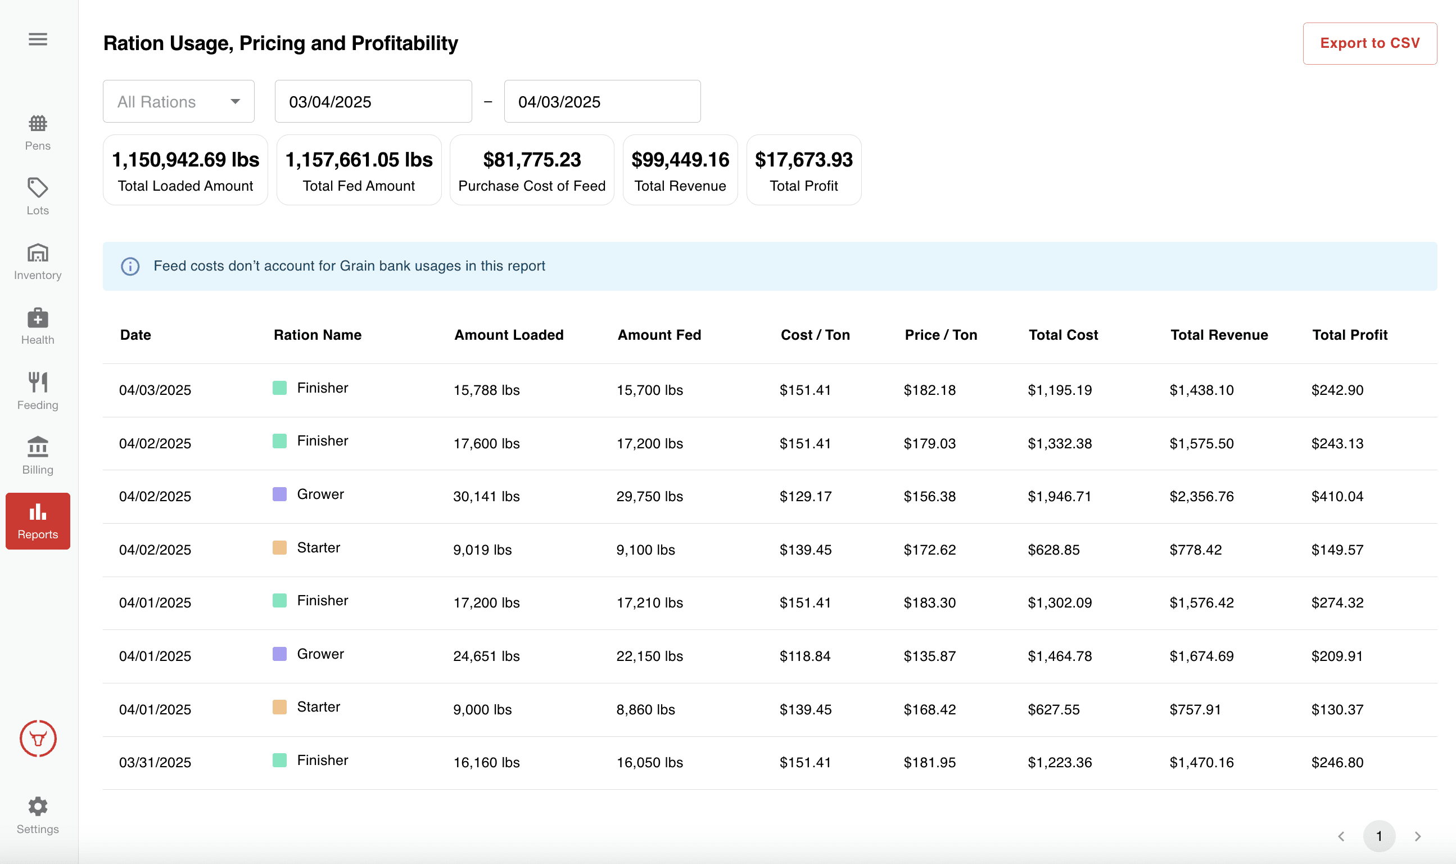Open the Lots tag icon
This screenshot has height=864, width=1456.
38,187
